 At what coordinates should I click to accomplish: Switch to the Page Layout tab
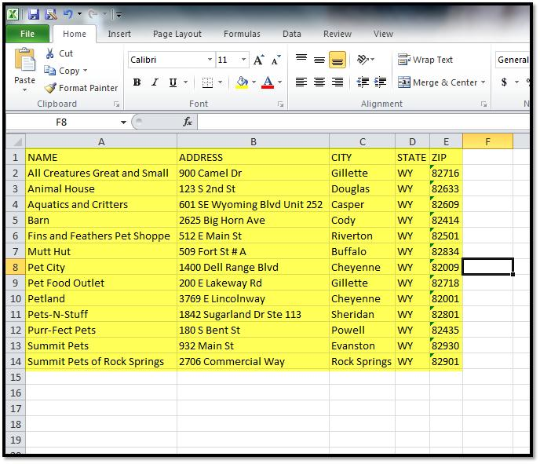tap(177, 34)
